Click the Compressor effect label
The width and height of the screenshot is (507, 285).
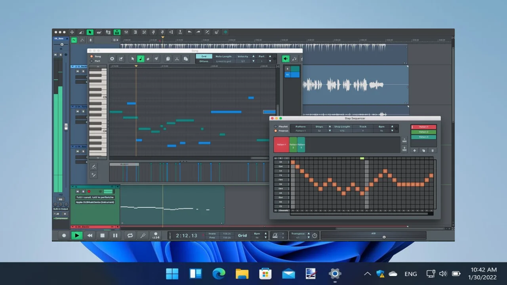point(61,218)
